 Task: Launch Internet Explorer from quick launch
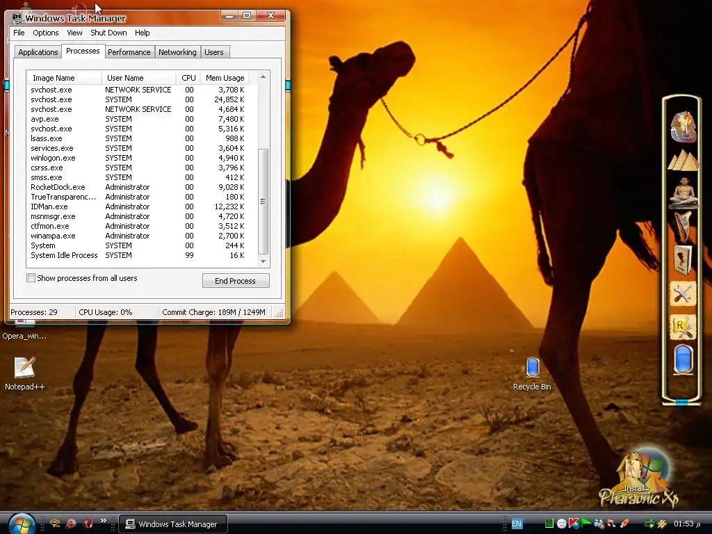tap(72, 524)
